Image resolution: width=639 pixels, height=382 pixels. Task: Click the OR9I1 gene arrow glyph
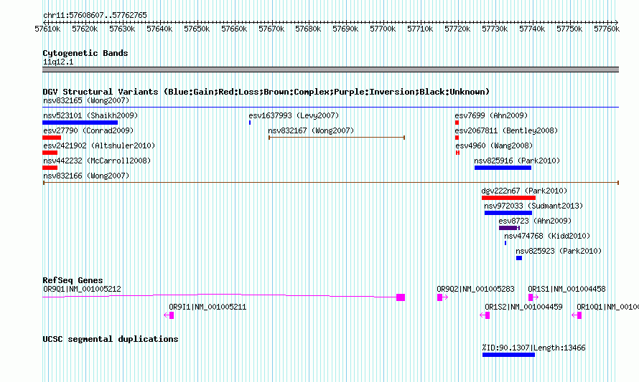(169, 315)
